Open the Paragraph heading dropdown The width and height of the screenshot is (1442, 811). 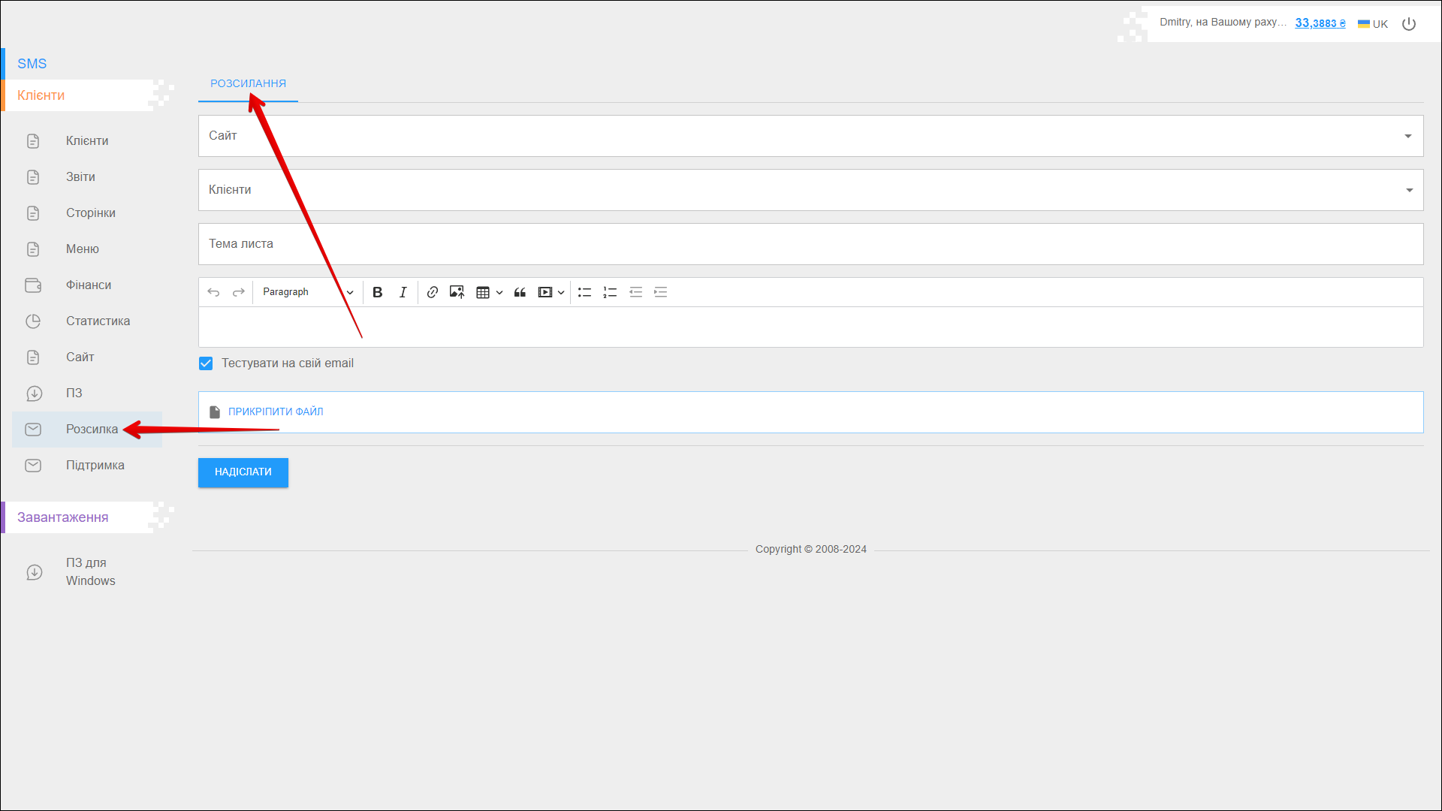coord(306,292)
